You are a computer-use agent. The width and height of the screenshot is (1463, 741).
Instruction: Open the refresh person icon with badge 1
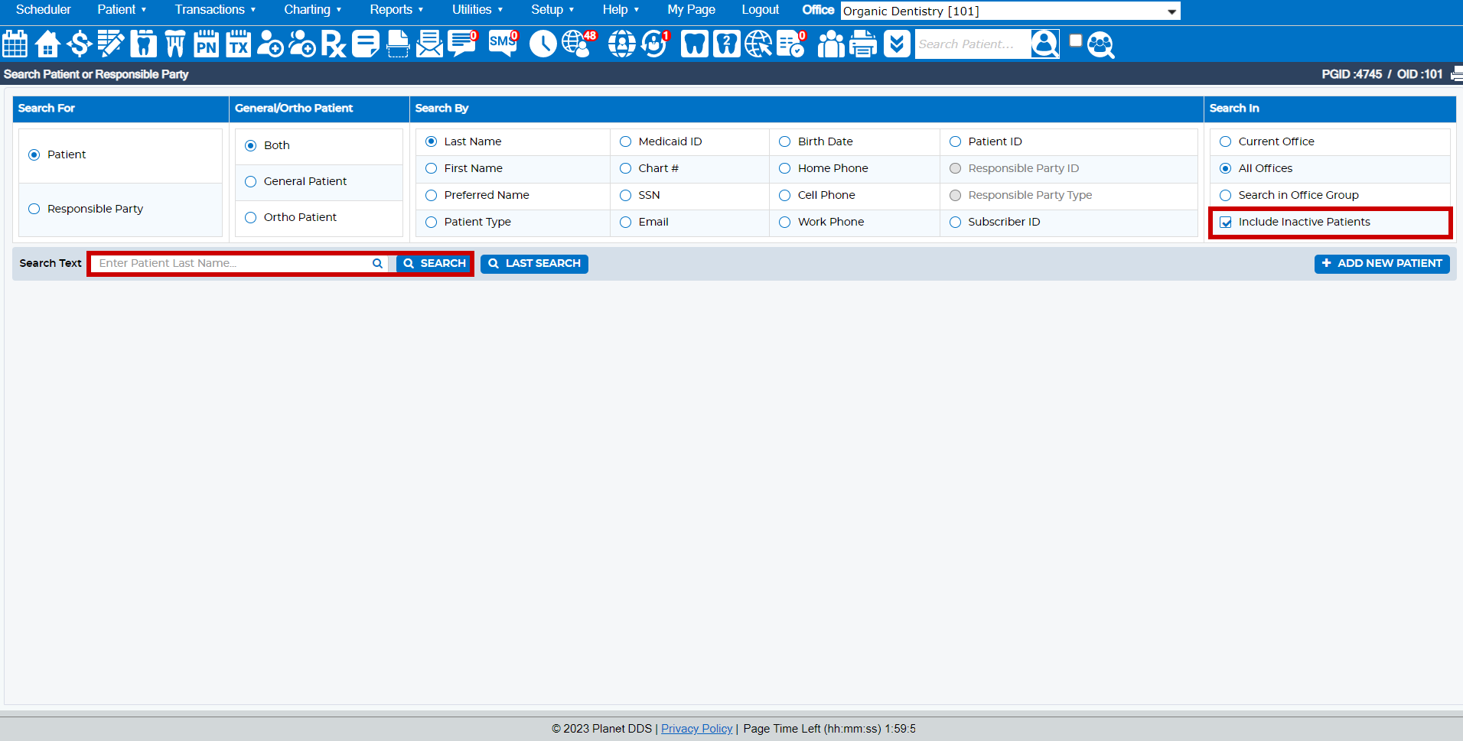tap(655, 44)
